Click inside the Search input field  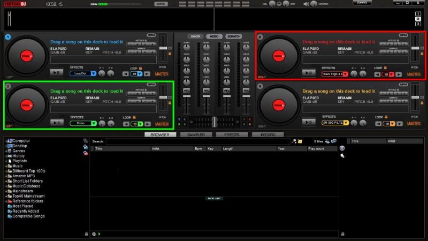click(x=198, y=141)
